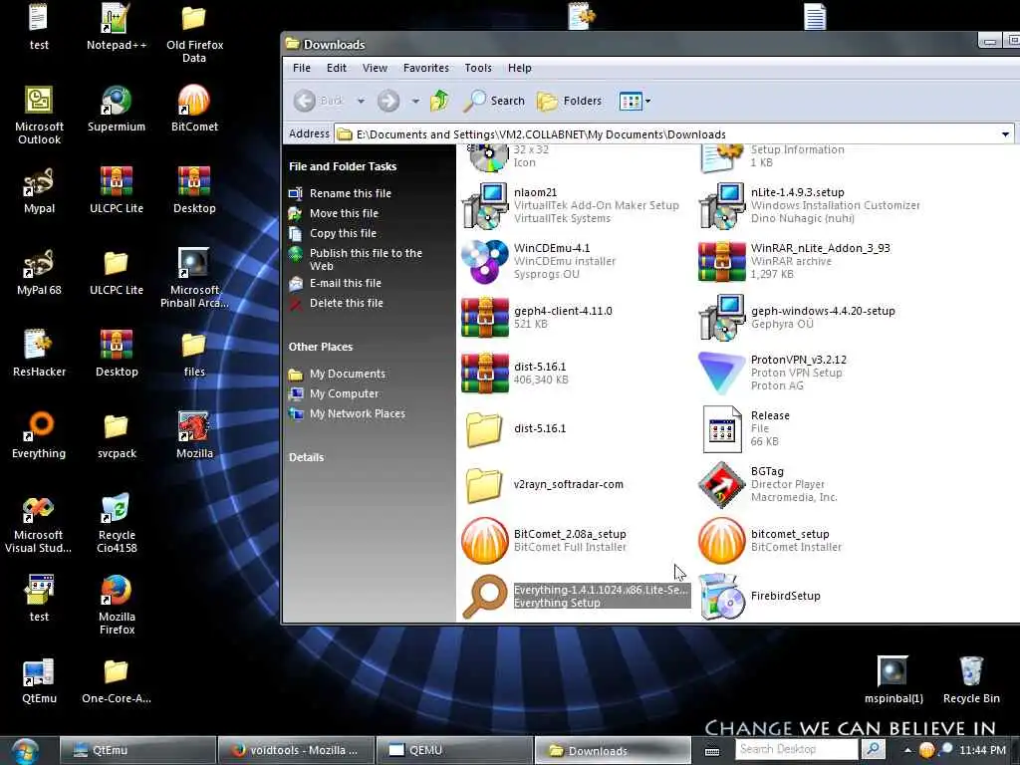Select WinCDEmu-4.1 installer file

(x=540, y=262)
